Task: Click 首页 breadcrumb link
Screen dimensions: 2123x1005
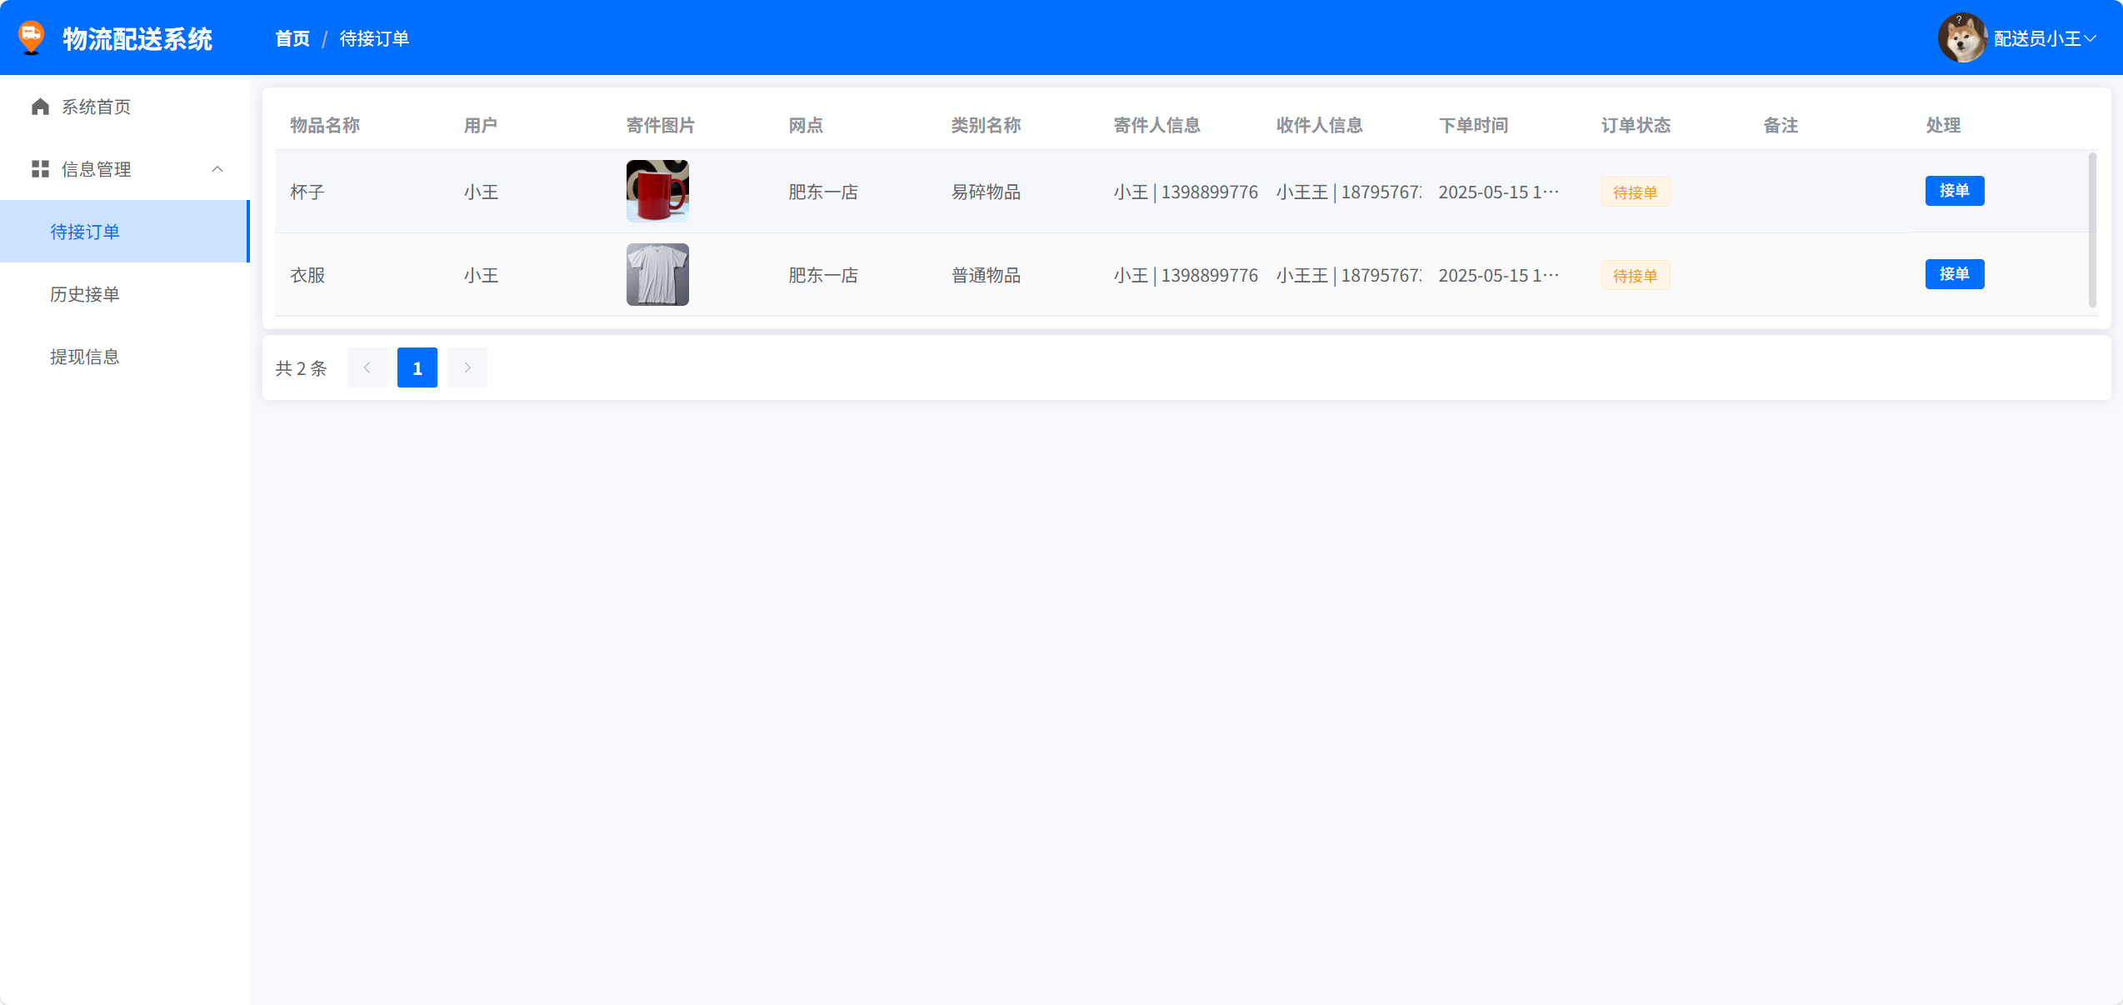Action: [x=292, y=38]
